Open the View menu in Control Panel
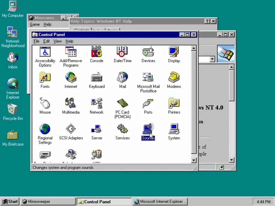Image resolution: width=275 pixels, height=206 pixels. (57, 41)
